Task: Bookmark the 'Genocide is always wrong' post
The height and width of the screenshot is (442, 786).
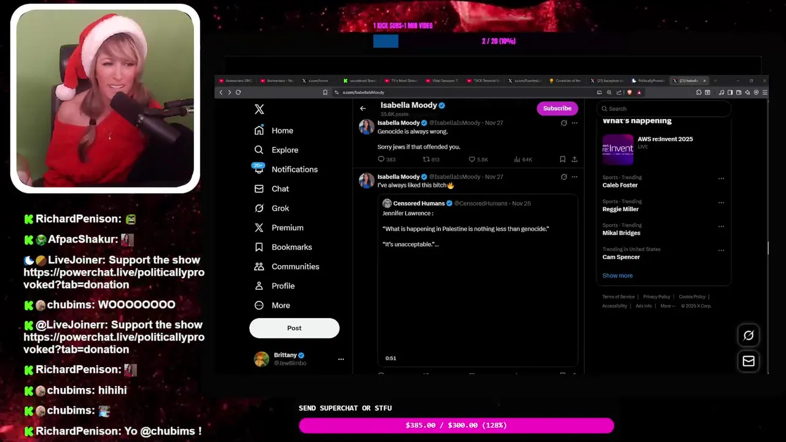Action: 562,160
